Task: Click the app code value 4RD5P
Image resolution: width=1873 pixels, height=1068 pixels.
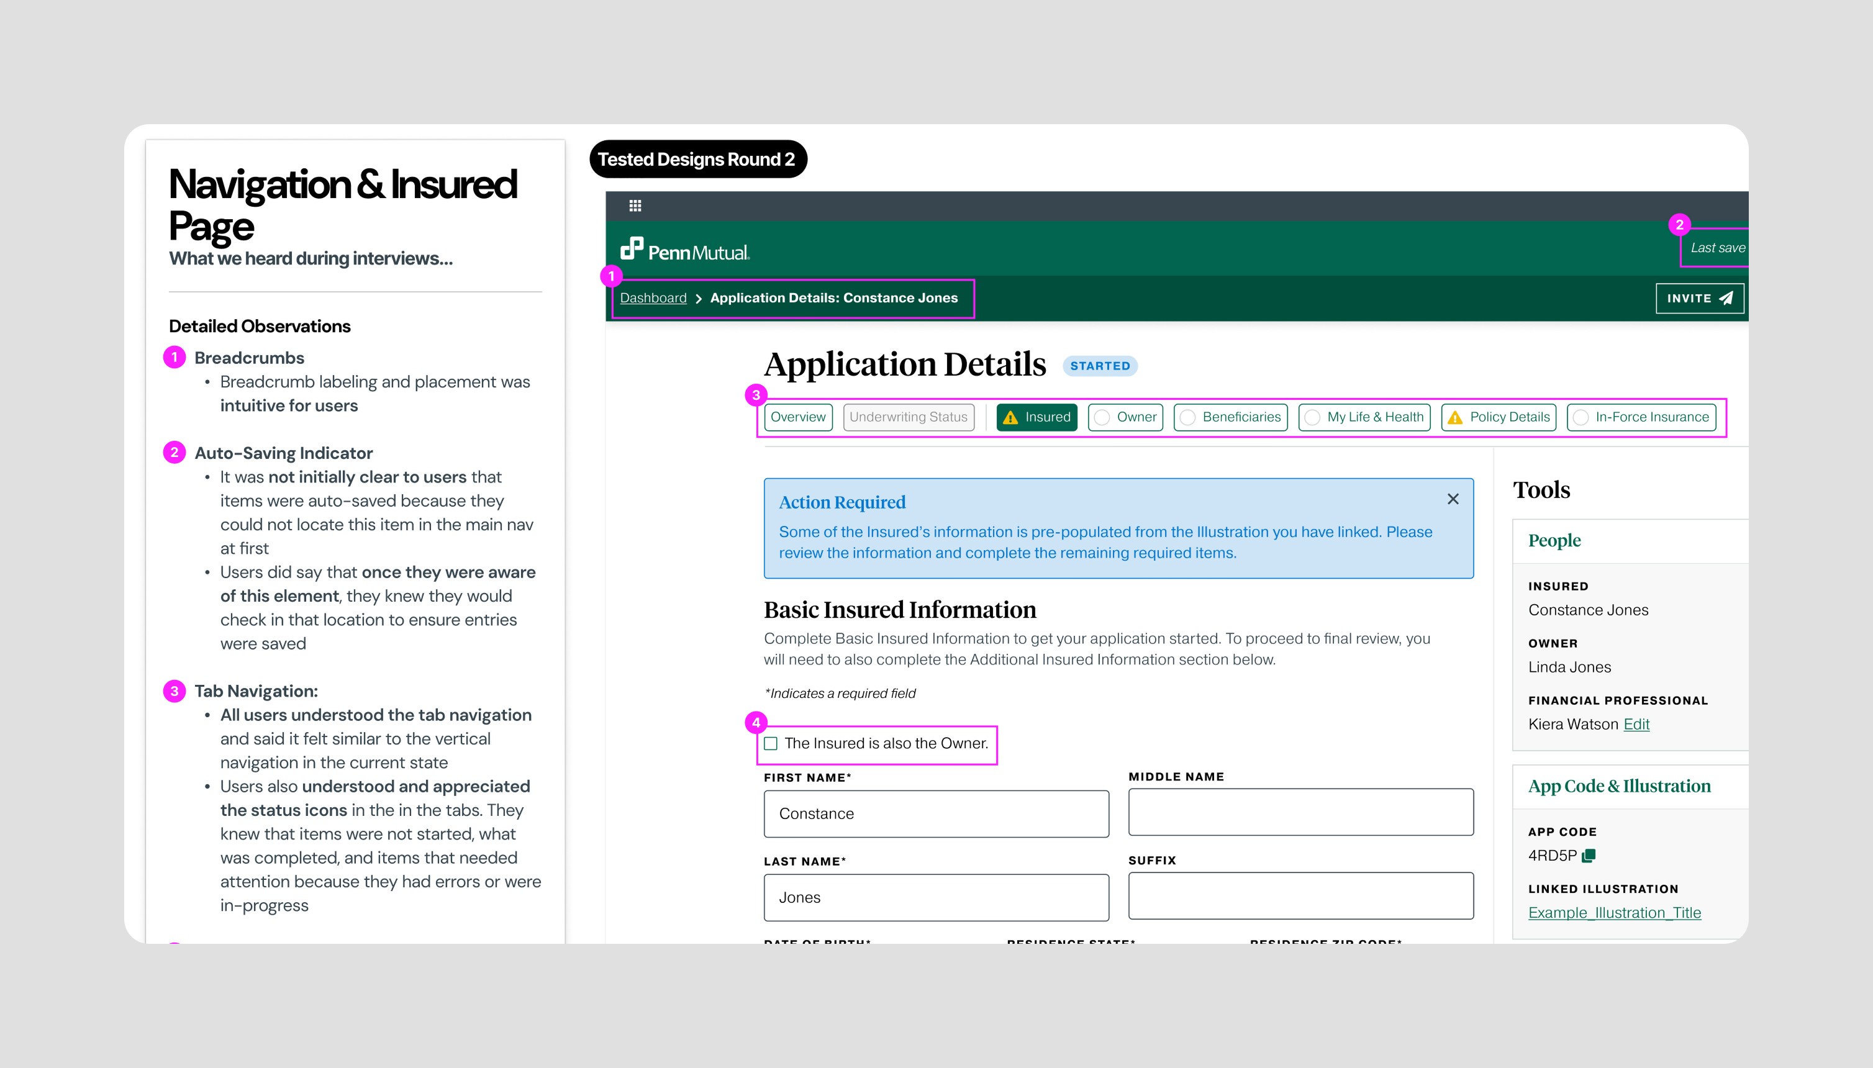Action: click(x=1553, y=855)
